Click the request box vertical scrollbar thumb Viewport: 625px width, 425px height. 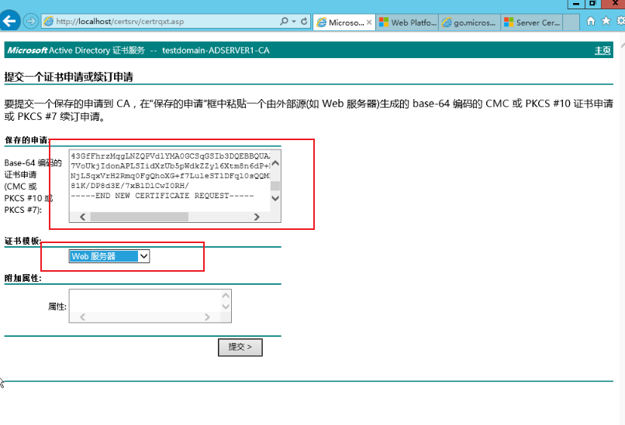click(275, 186)
